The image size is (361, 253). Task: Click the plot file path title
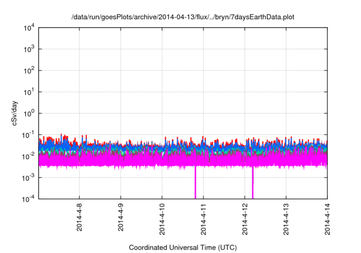[183, 17]
